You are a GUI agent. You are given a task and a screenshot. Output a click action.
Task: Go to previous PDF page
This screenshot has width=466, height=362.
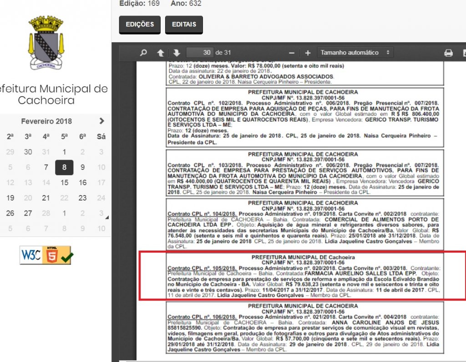tap(160, 53)
